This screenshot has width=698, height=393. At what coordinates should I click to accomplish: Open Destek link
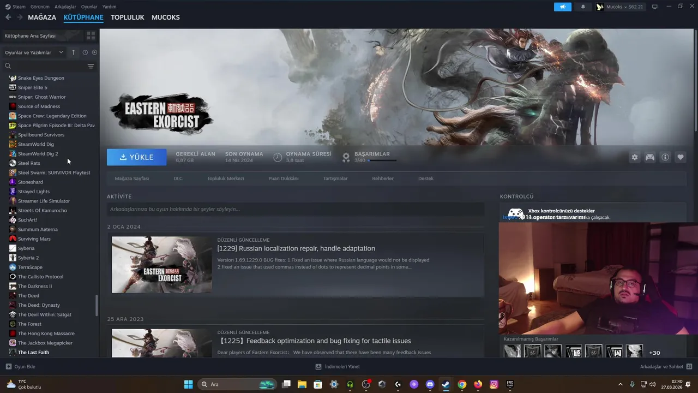coord(425,178)
